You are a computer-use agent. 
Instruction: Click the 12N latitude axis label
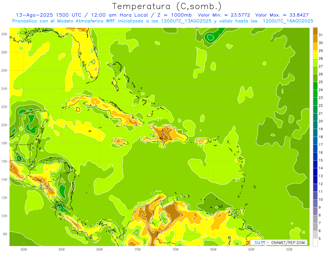click(x=4, y=198)
